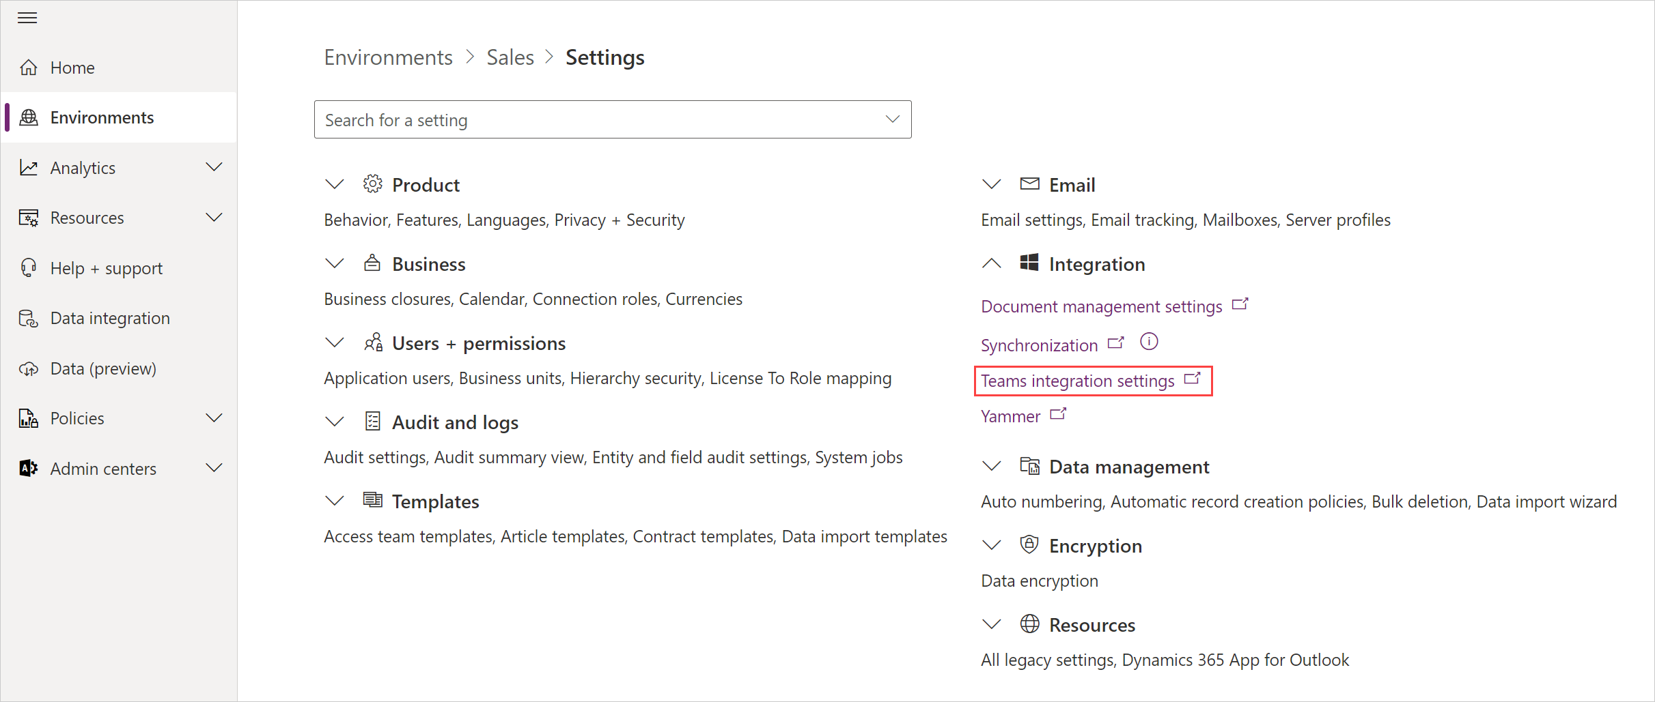Click the Resources sidebar icon
This screenshot has width=1655, height=702.
pyautogui.click(x=28, y=218)
